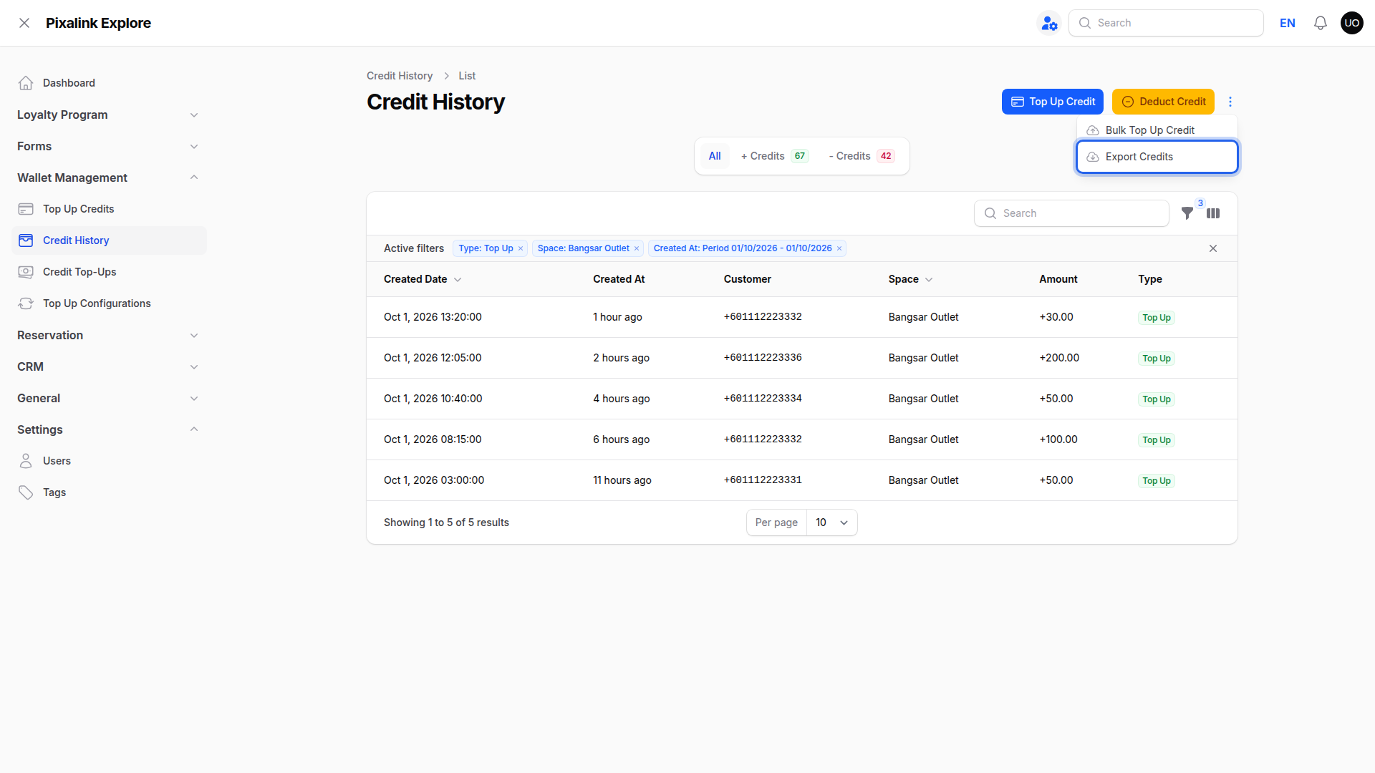Toggle table columns icon

point(1213,213)
